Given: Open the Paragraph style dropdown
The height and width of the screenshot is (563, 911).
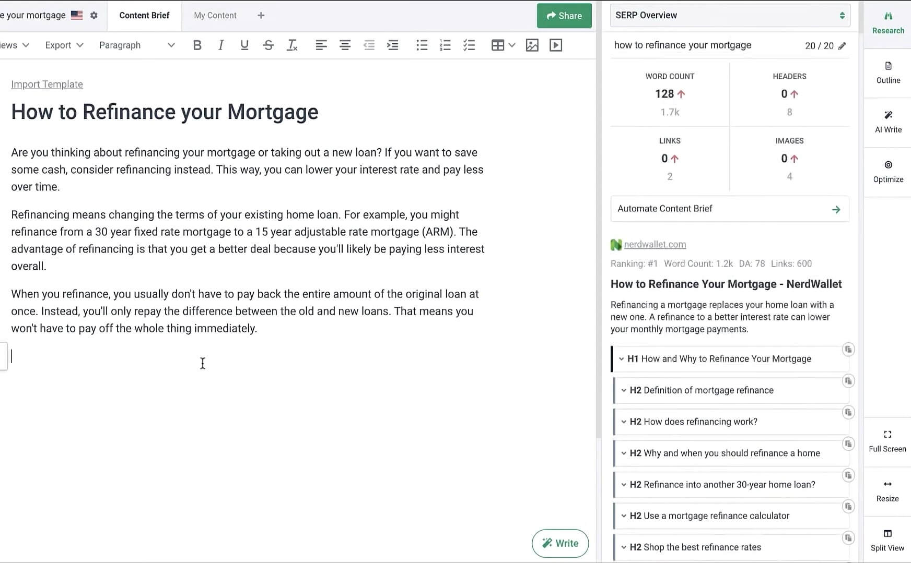Looking at the screenshot, I should click(137, 45).
